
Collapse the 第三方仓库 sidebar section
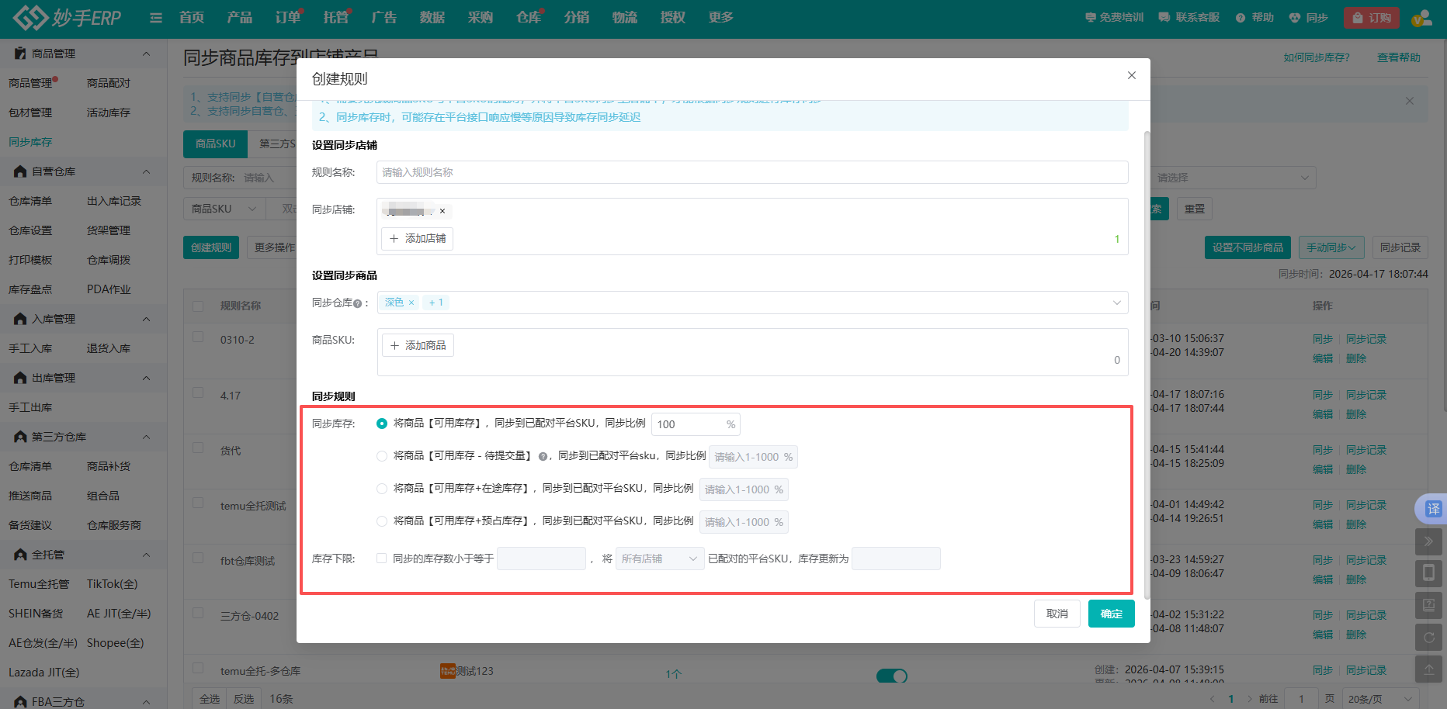[x=146, y=437]
